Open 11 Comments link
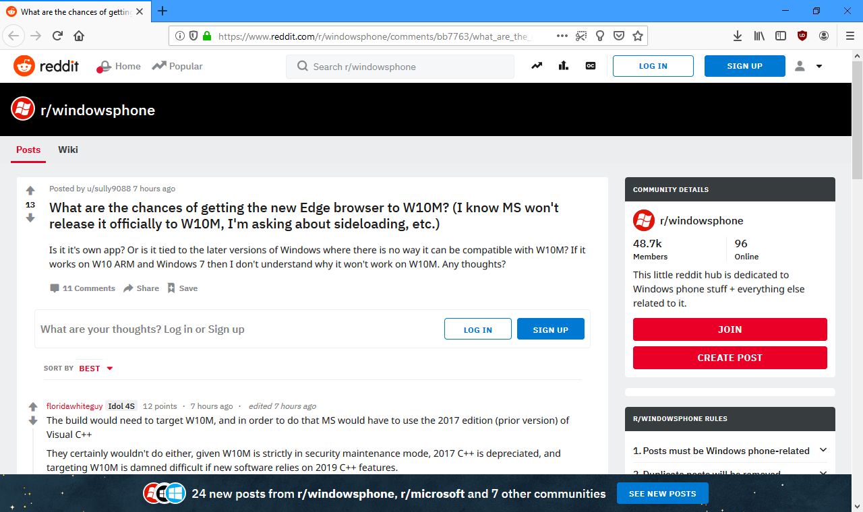Screen dimensions: 863x512 click(82, 288)
